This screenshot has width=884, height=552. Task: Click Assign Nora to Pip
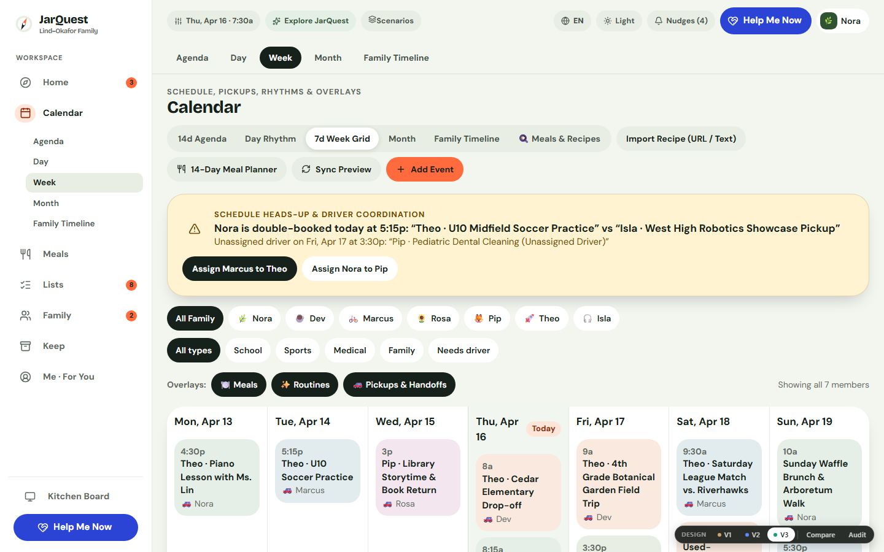(x=350, y=269)
